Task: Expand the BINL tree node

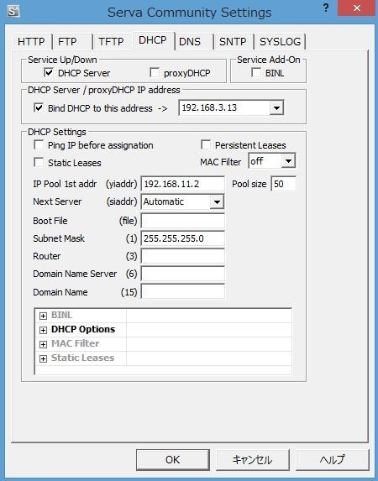Action: click(44, 316)
